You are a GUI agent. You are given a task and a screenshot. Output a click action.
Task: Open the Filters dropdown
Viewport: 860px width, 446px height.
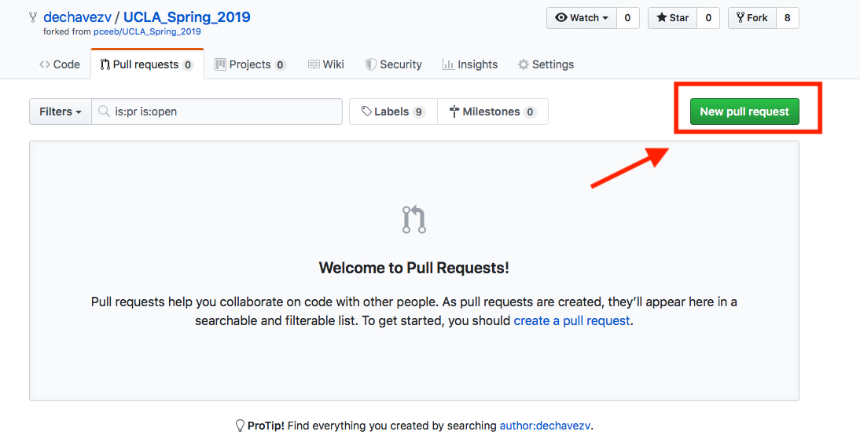[x=61, y=111]
